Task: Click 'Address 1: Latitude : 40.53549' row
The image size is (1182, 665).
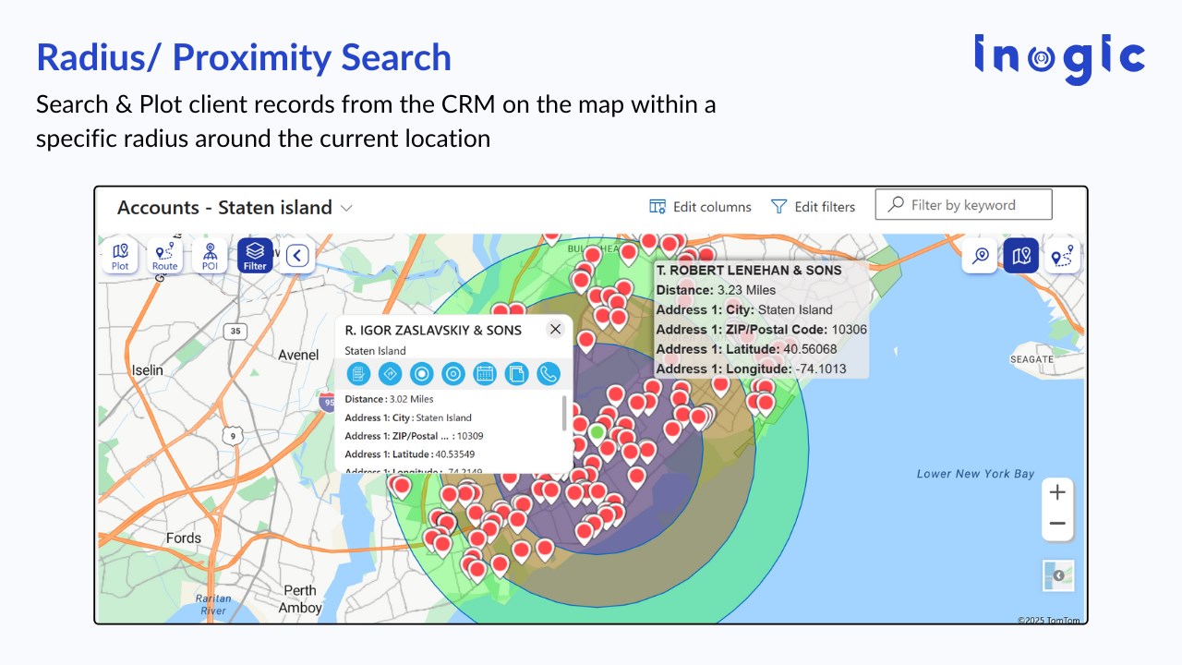Action: 410,454
